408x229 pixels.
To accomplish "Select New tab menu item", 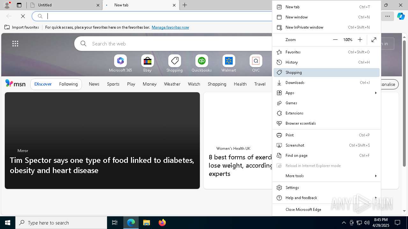I will pos(326,7).
